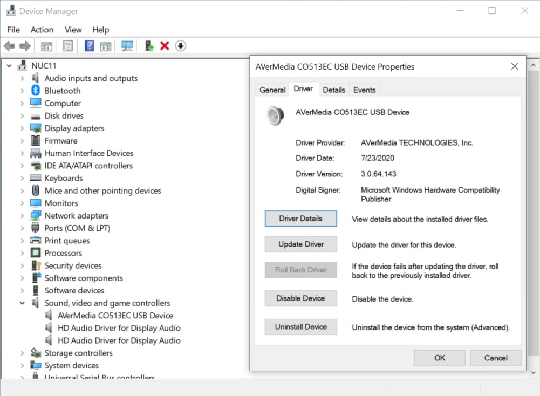Click the down-arrow disable device toolbar icon

pyautogui.click(x=181, y=46)
